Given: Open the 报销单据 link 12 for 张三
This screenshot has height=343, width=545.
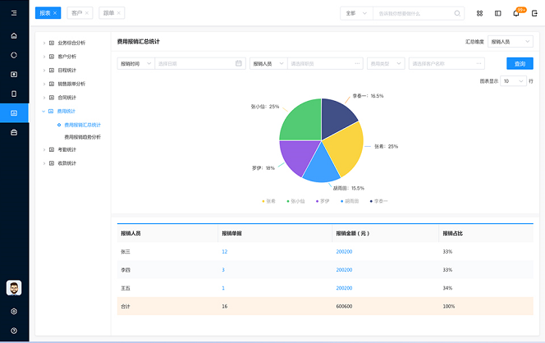Looking at the screenshot, I should coord(224,252).
